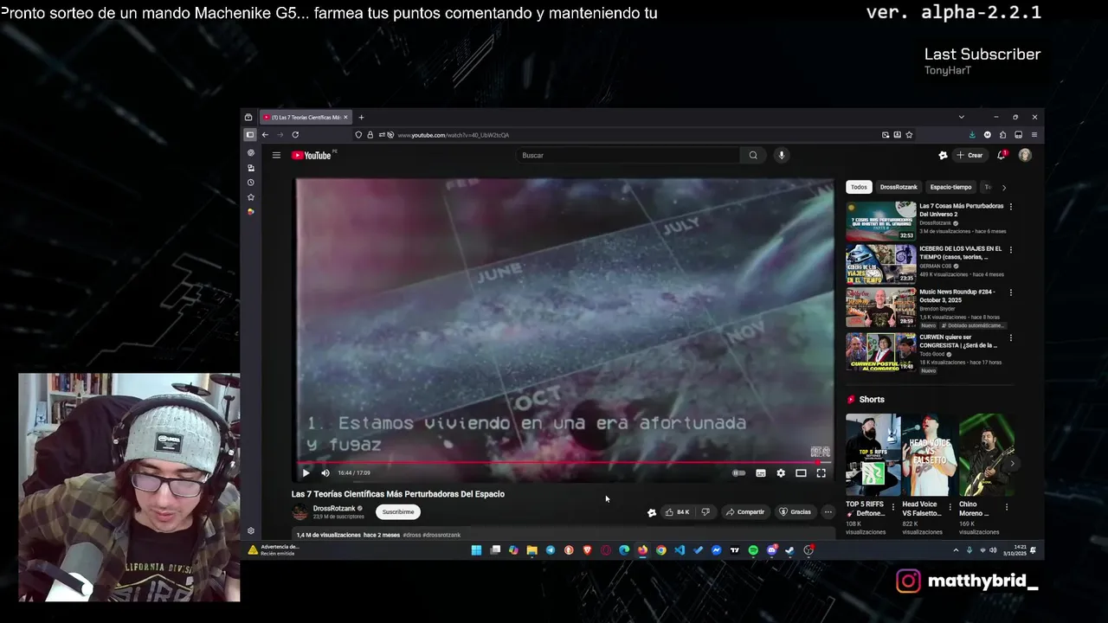Image resolution: width=1108 pixels, height=623 pixels.
Task: Open options for the Chino Moreno short
Action: point(1006,507)
